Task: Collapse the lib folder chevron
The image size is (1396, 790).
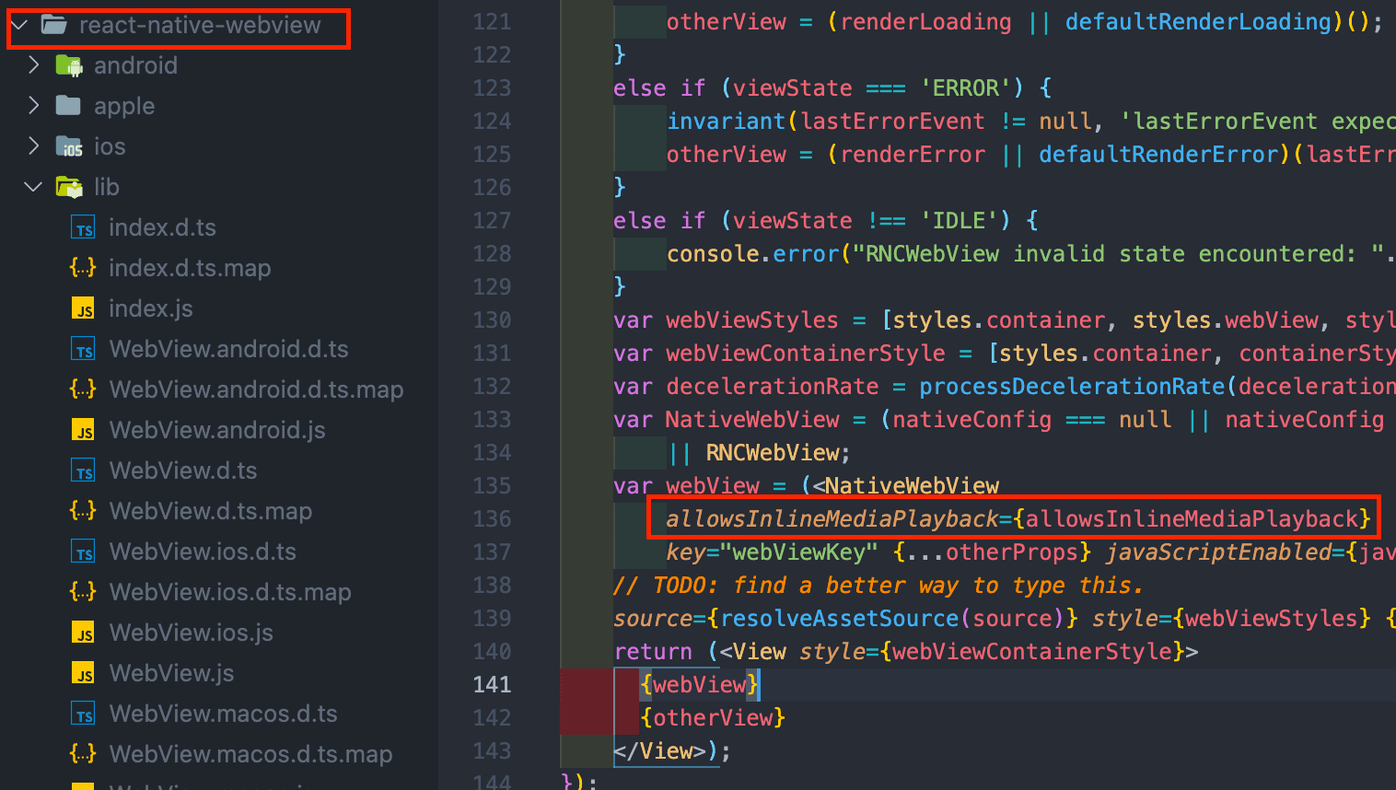Action: coord(34,187)
